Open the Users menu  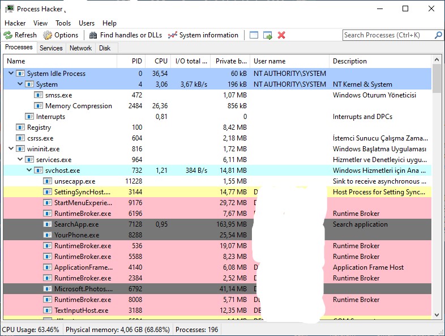(x=87, y=23)
